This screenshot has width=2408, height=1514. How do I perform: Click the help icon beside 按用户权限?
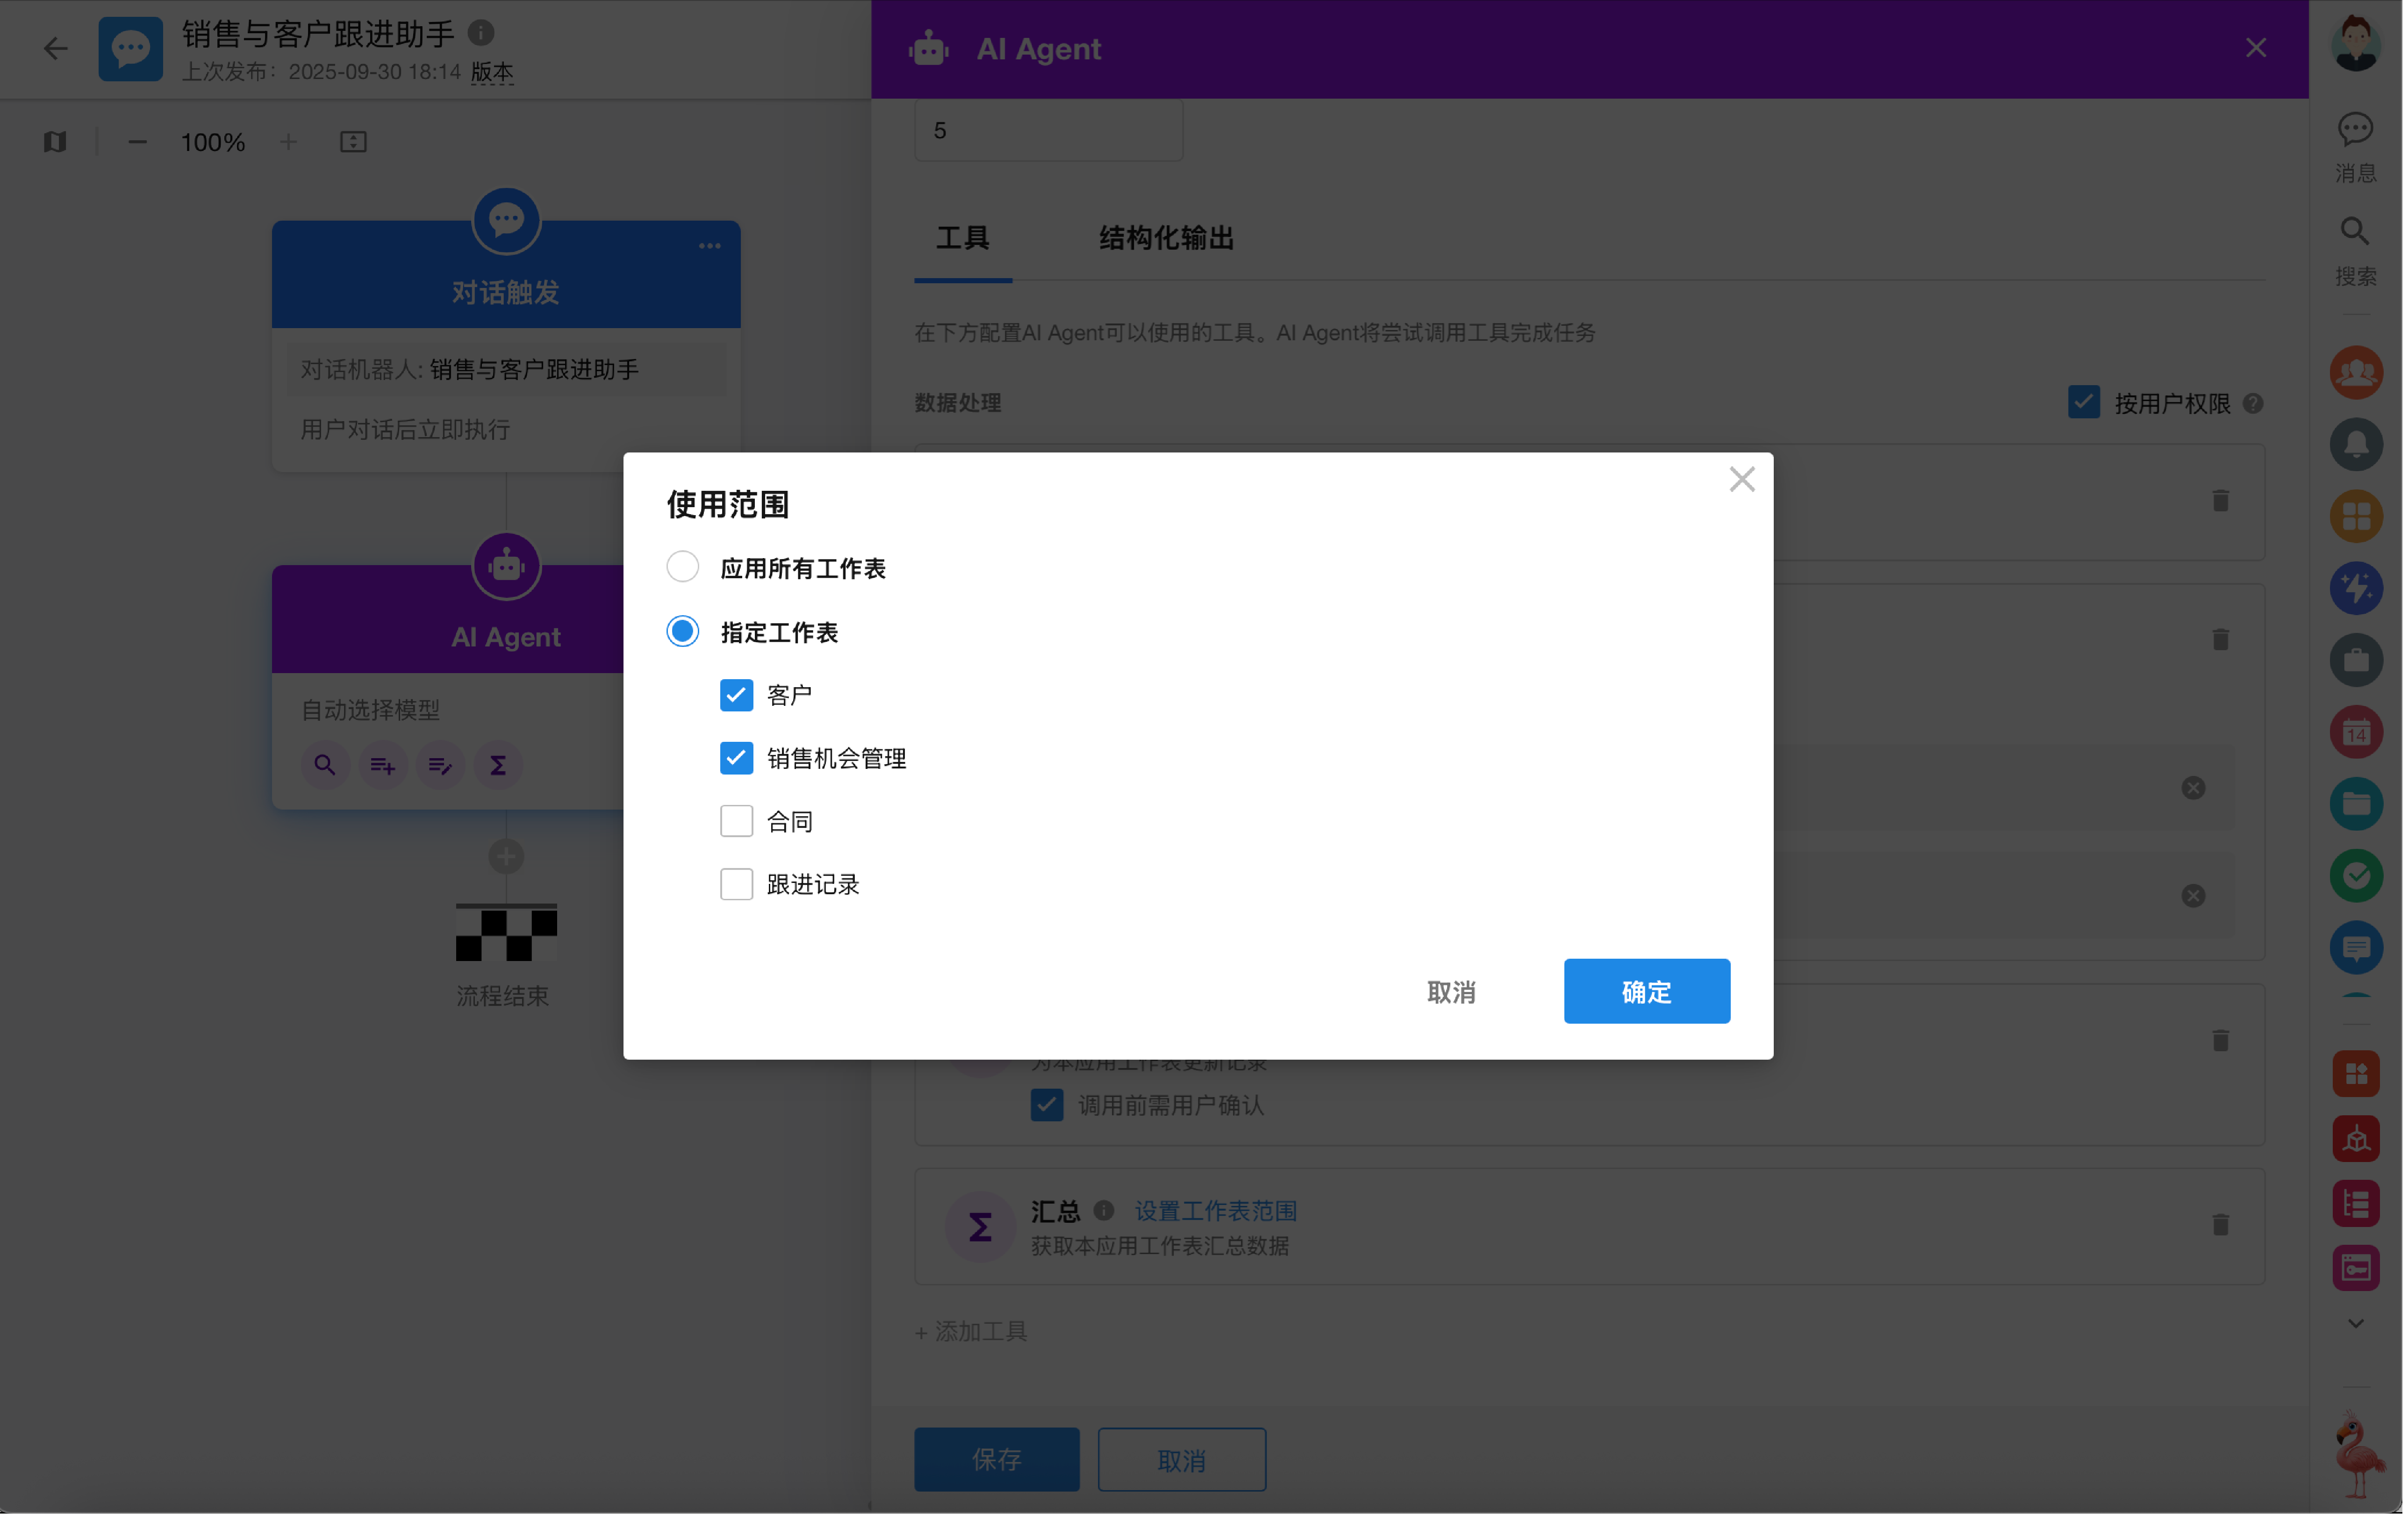[2253, 403]
